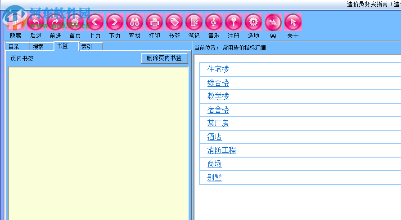Click the 隐藏 (hide panel) toolbar icon
The image size is (401, 220).
pyautogui.click(x=16, y=22)
